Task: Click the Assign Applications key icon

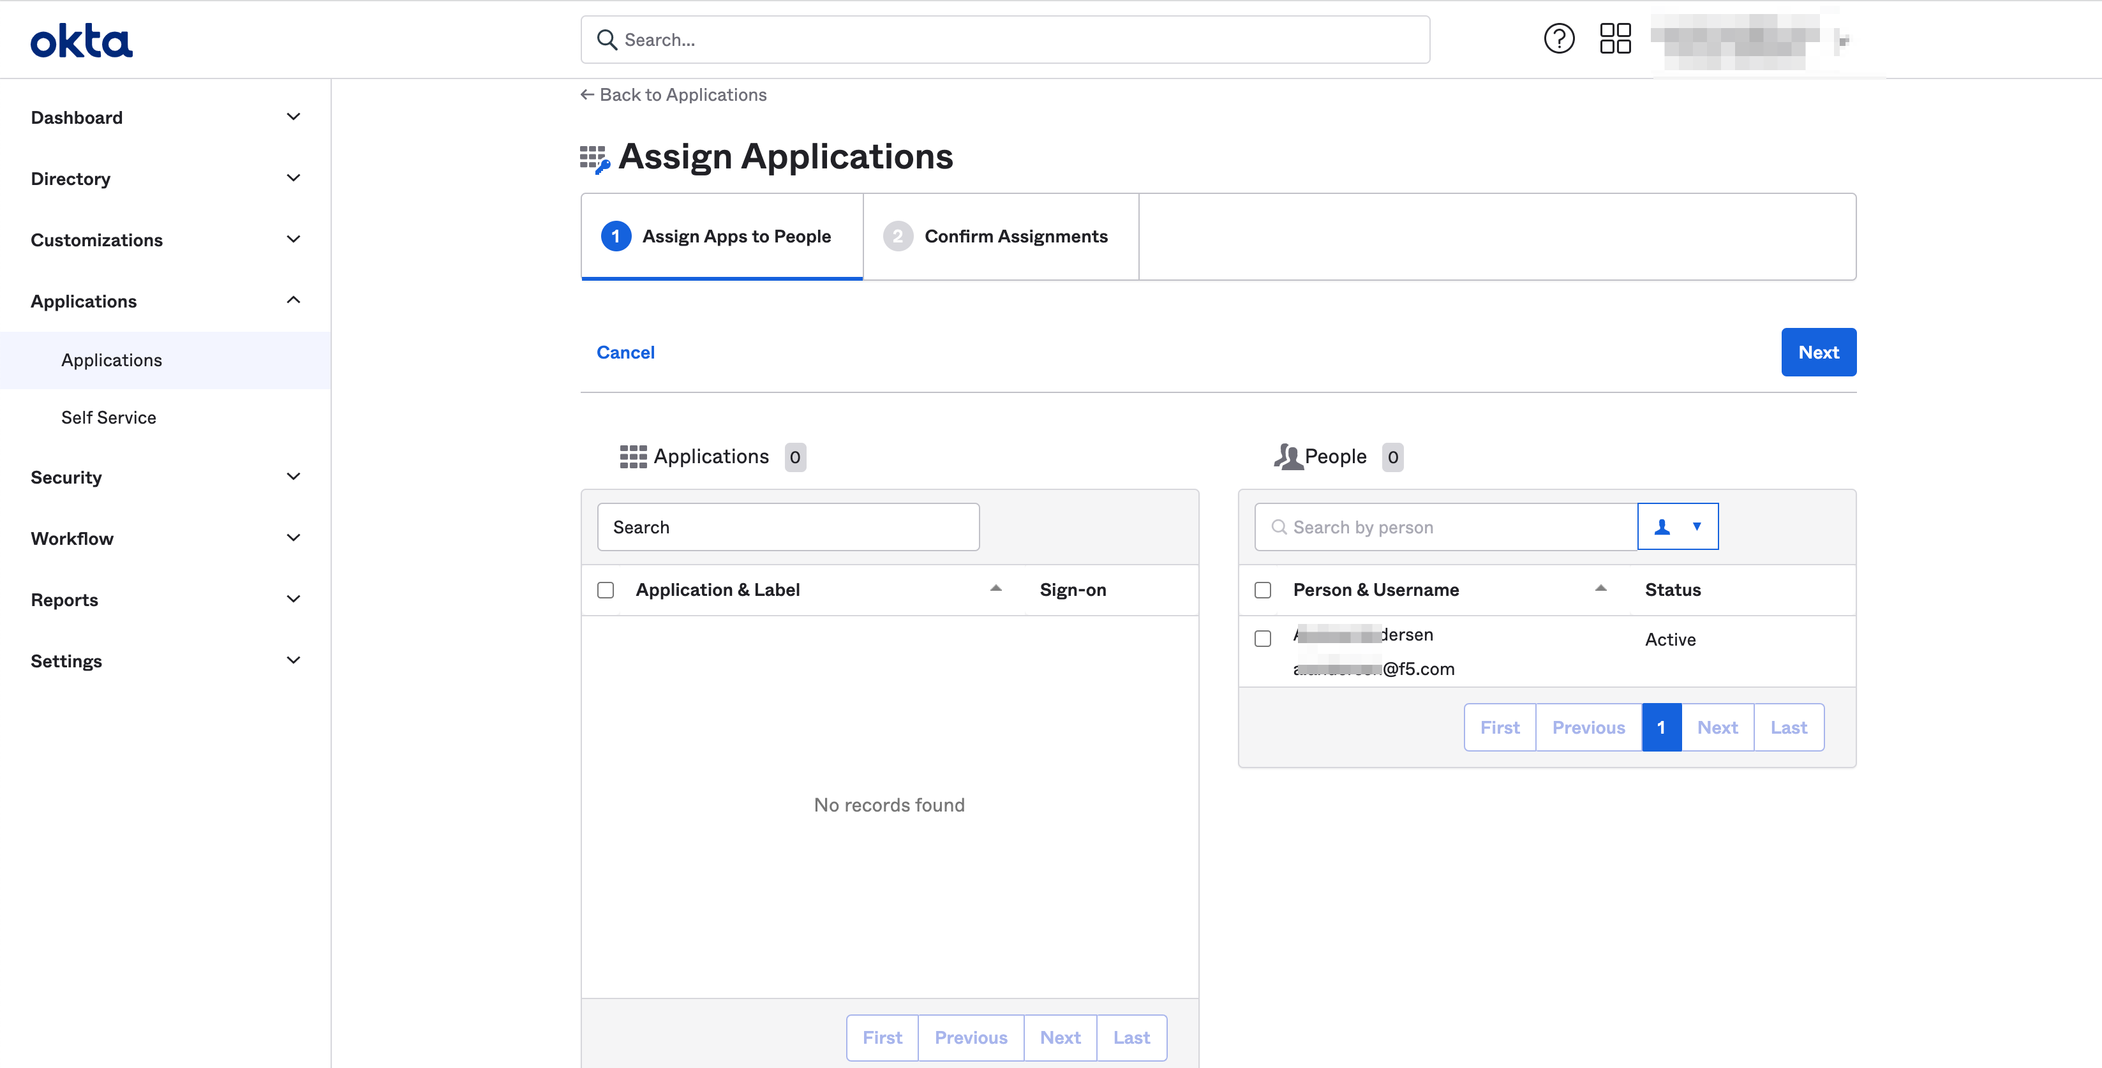Action: pos(593,156)
